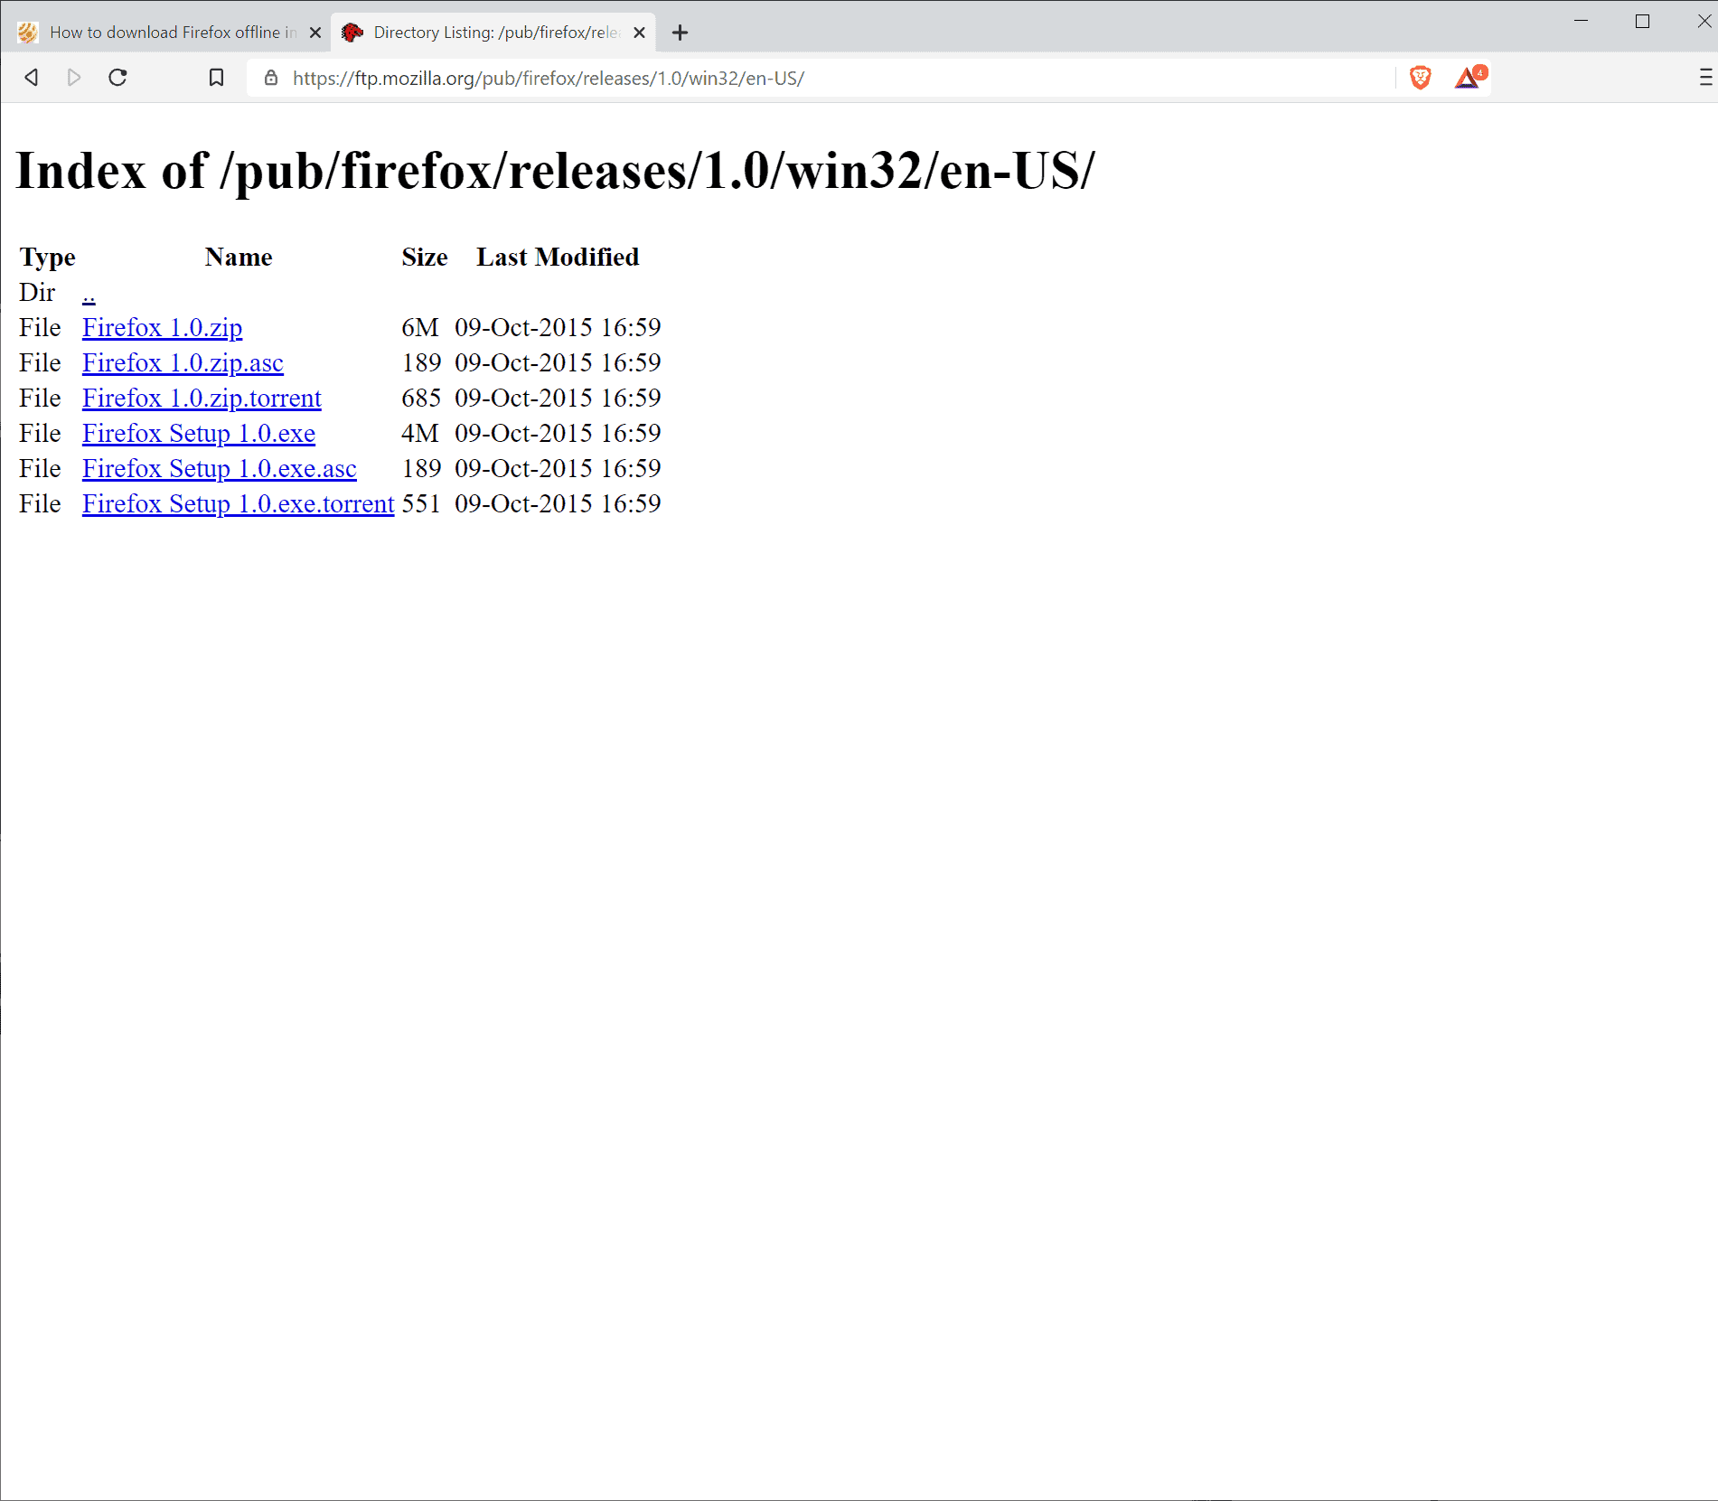The image size is (1718, 1501).
Task: Open a new tab with plus icon
Action: [x=679, y=33]
